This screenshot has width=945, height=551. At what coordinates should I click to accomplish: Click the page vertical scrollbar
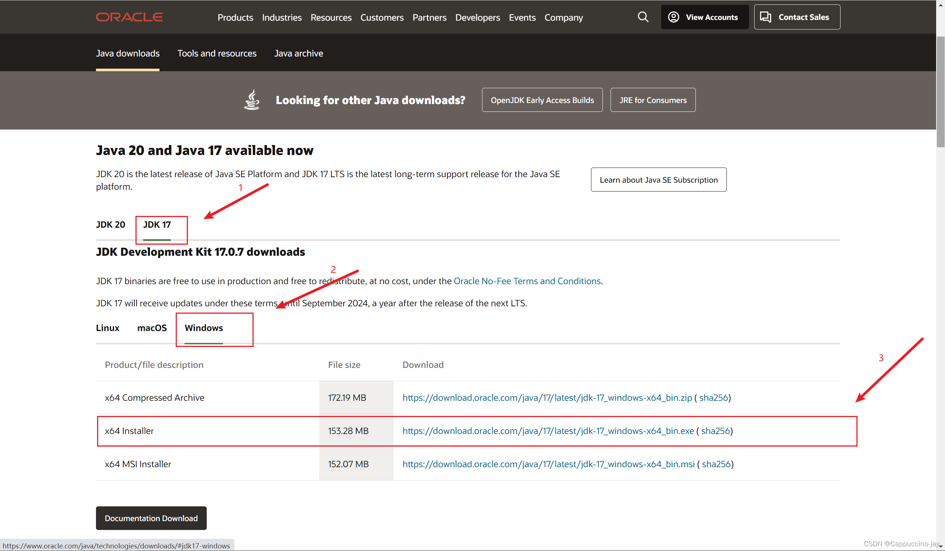click(x=940, y=92)
